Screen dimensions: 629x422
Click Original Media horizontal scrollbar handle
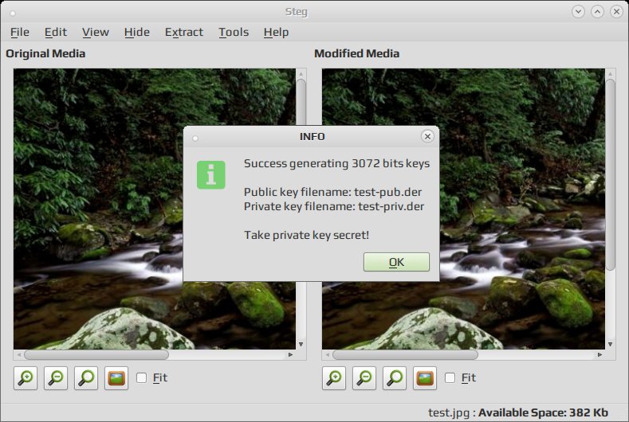tap(96, 354)
